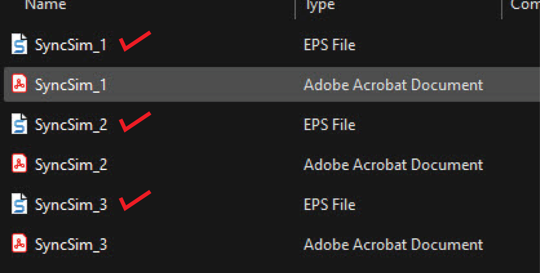Screen dimensions: 540x273
Task: Click the EPS File type of SyncSim_1
Action: [329, 45]
